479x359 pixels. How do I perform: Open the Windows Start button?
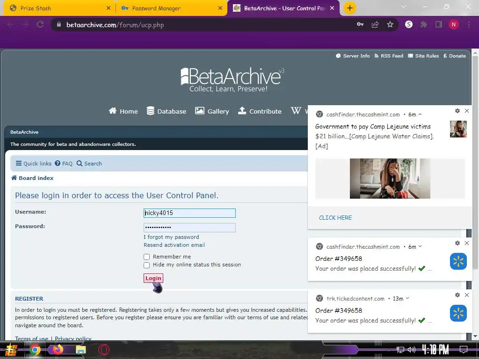[11, 350]
